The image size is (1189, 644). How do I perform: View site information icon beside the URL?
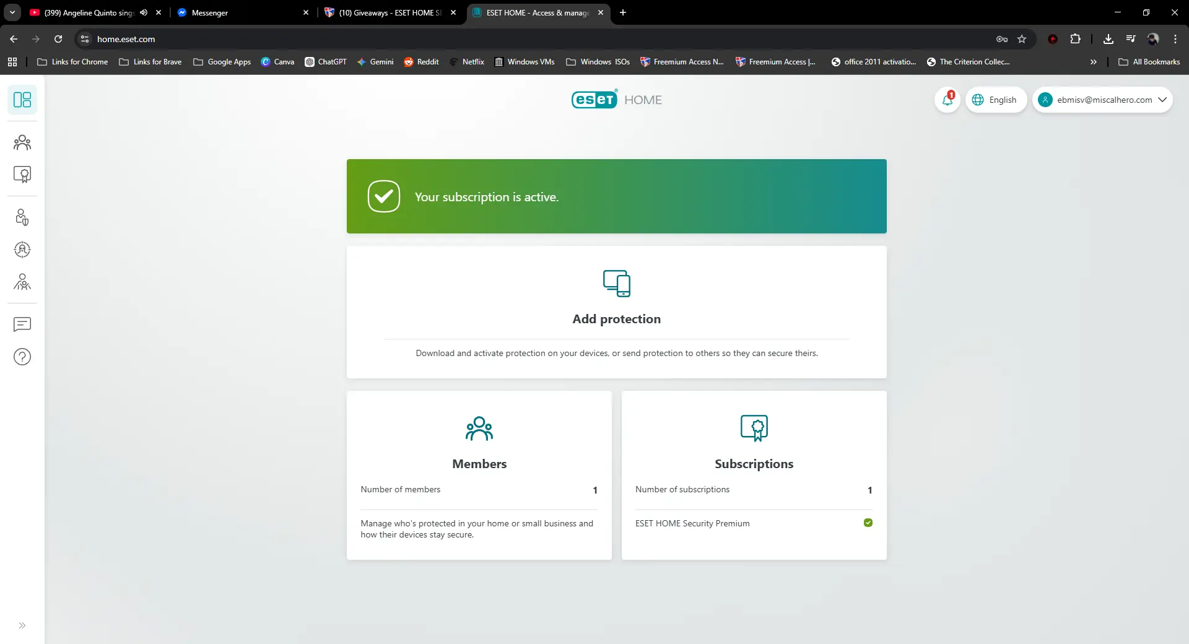85,39
